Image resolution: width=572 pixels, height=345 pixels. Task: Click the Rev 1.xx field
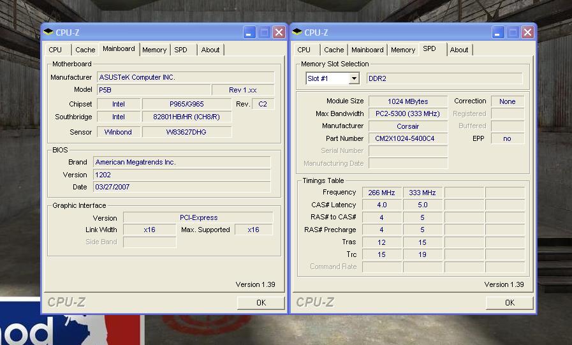click(243, 90)
